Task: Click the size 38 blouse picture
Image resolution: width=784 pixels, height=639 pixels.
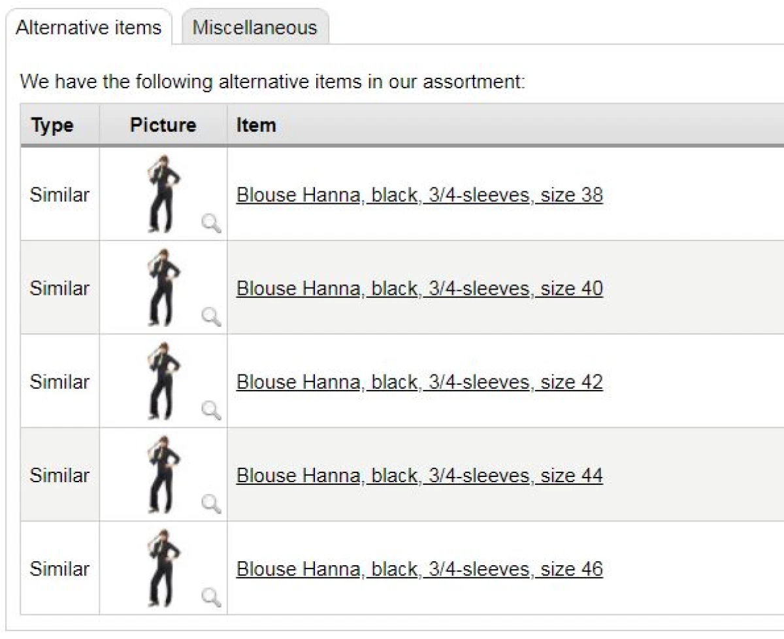Action: pyautogui.click(x=163, y=194)
